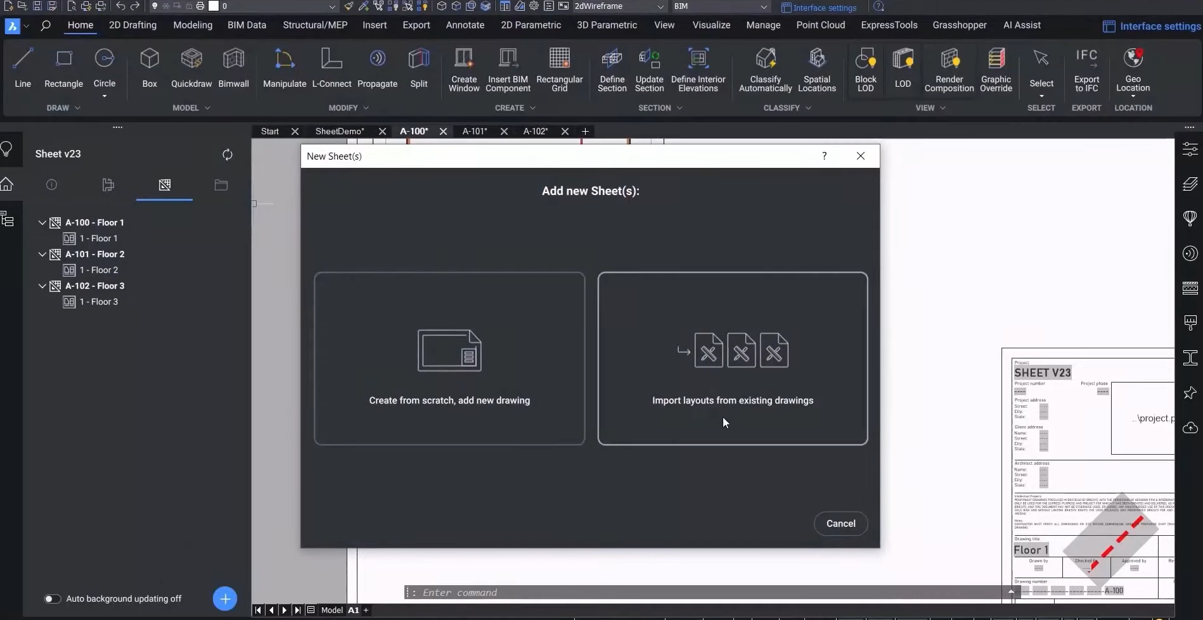This screenshot has width=1203, height=620.
Task: Click the Propagate tool
Action: click(x=377, y=67)
